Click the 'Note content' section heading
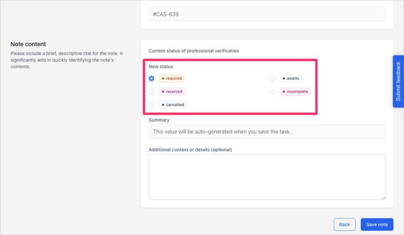The image size is (404, 235). 28,44
